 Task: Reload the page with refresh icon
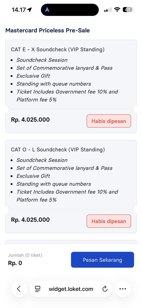pyautogui.click(x=105, y=289)
